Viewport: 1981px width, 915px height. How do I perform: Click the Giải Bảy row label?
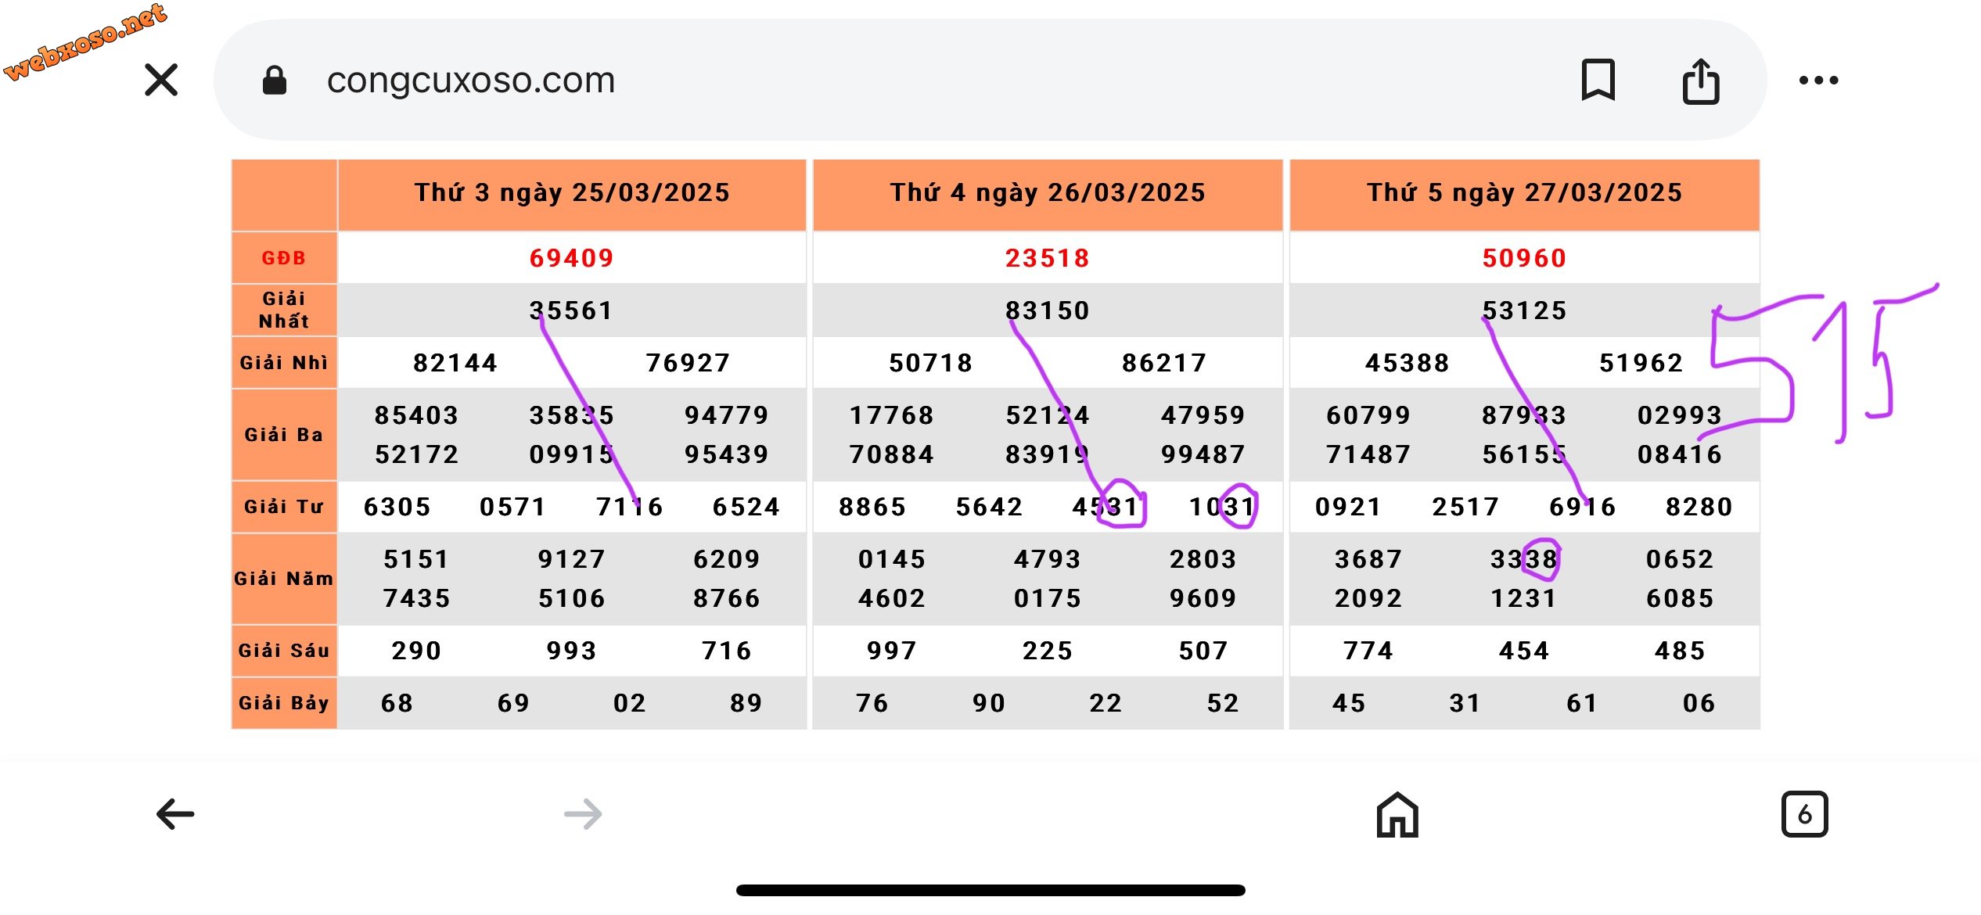(x=284, y=703)
